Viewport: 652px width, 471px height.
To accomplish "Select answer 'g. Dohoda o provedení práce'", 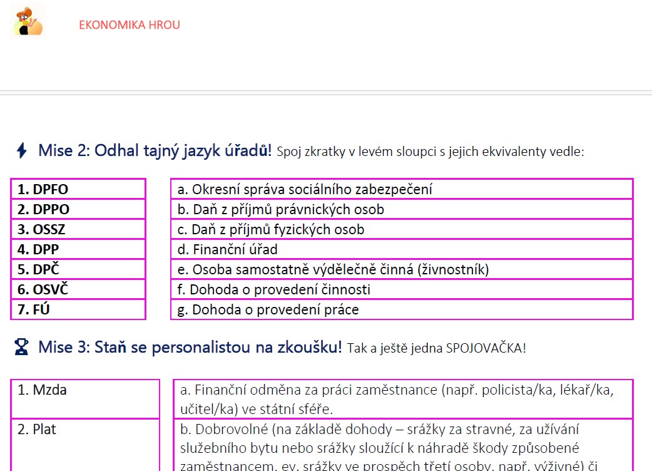I will [402, 309].
